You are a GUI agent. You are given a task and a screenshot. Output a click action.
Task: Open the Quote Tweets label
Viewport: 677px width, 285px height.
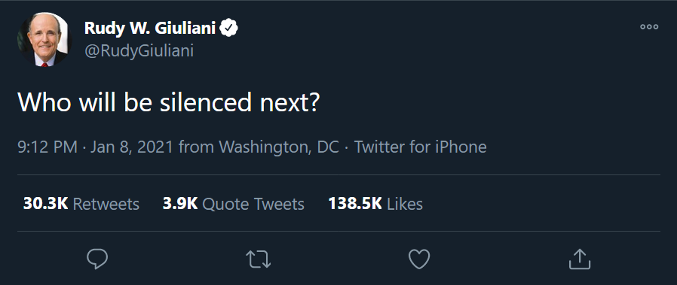[253, 204]
